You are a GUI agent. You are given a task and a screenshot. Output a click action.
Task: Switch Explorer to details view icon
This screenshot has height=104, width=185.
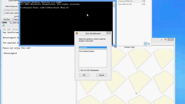click(x=145, y=44)
